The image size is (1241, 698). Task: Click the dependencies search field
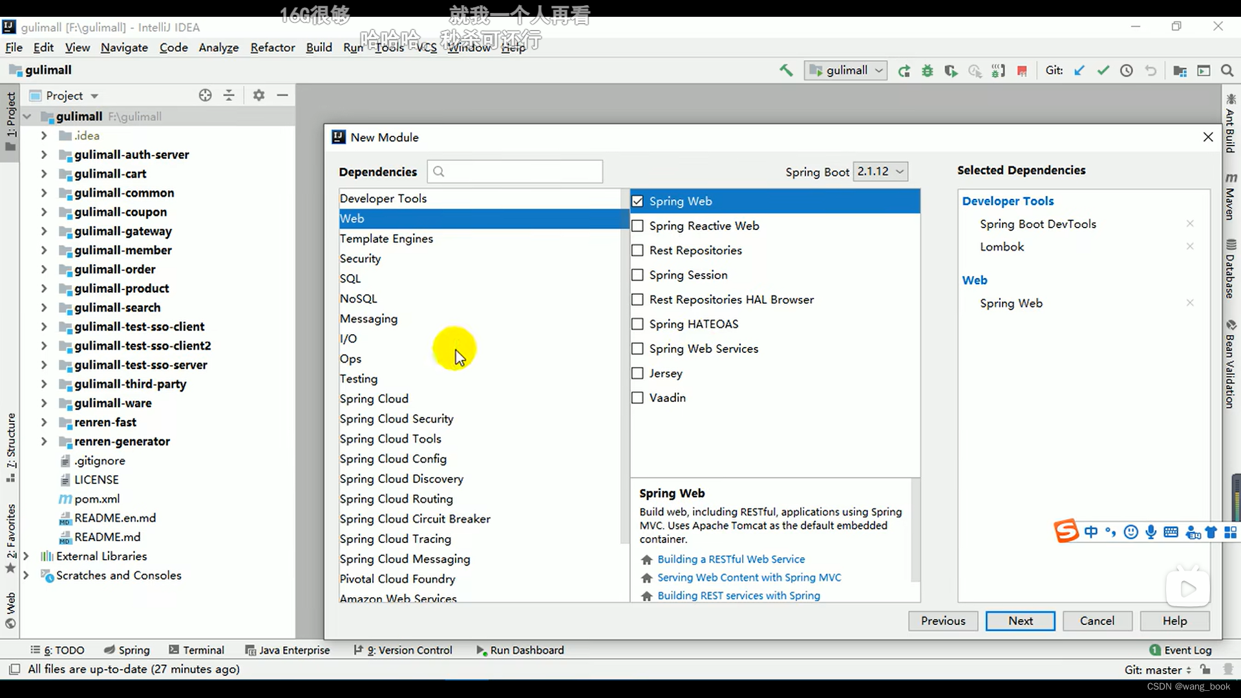(x=514, y=171)
